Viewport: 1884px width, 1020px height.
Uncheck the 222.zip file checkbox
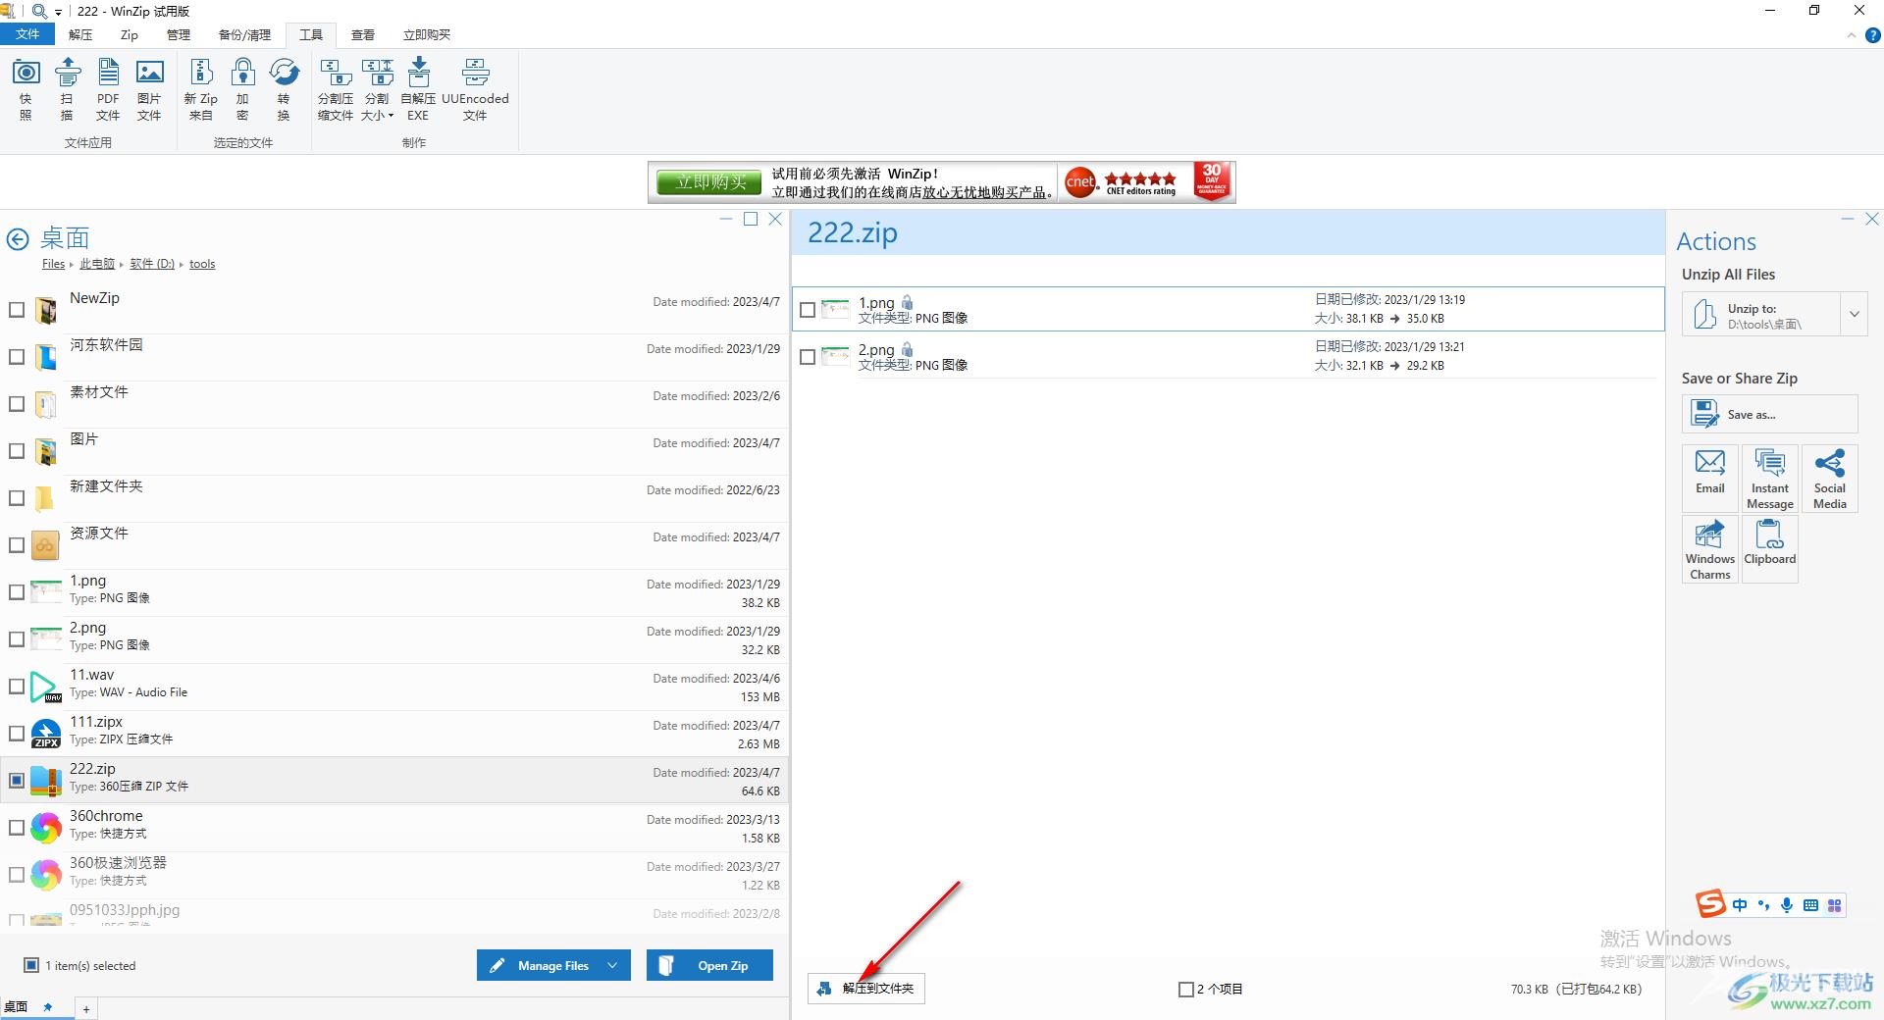click(17, 781)
